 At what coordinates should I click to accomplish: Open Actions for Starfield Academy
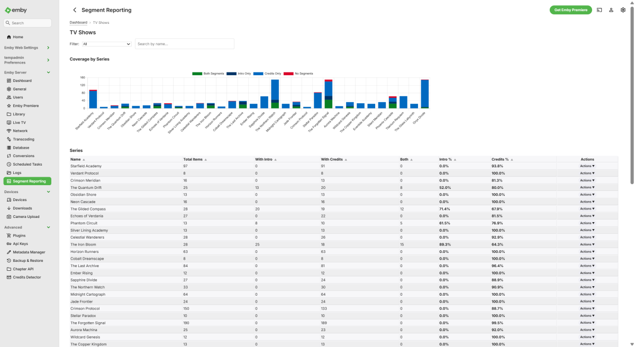[587, 166]
